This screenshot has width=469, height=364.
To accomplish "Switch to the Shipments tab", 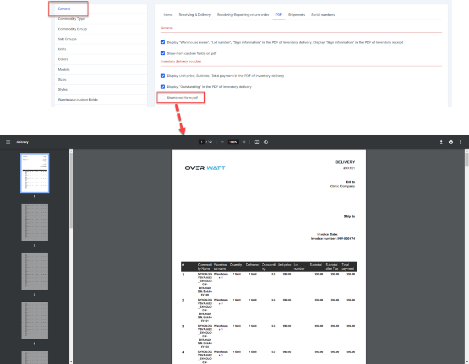I will (296, 15).
